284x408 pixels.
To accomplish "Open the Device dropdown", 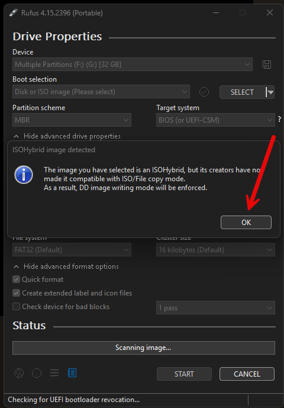I will [x=133, y=65].
